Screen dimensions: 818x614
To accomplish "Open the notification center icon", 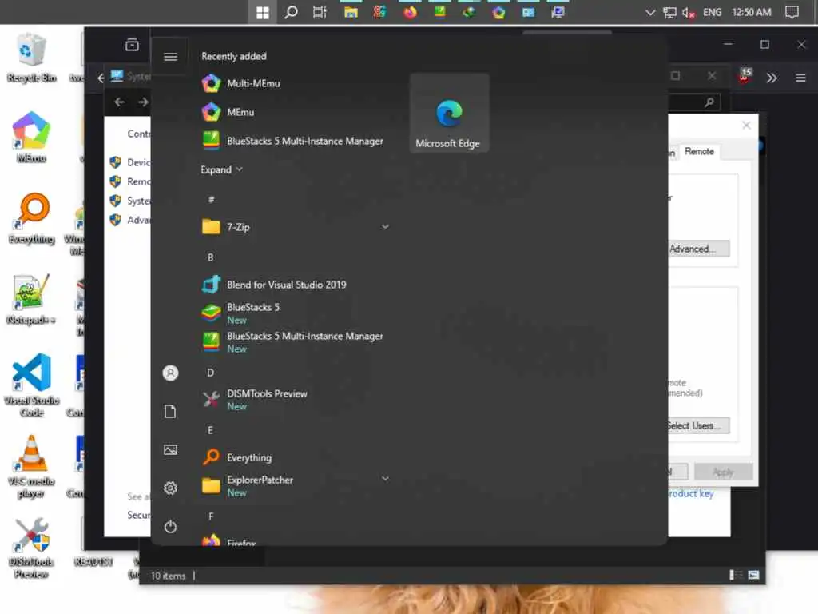I will point(792,12).
